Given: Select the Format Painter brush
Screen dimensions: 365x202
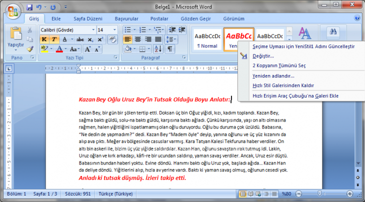Looking at the screenshot, I should point(30,49).
